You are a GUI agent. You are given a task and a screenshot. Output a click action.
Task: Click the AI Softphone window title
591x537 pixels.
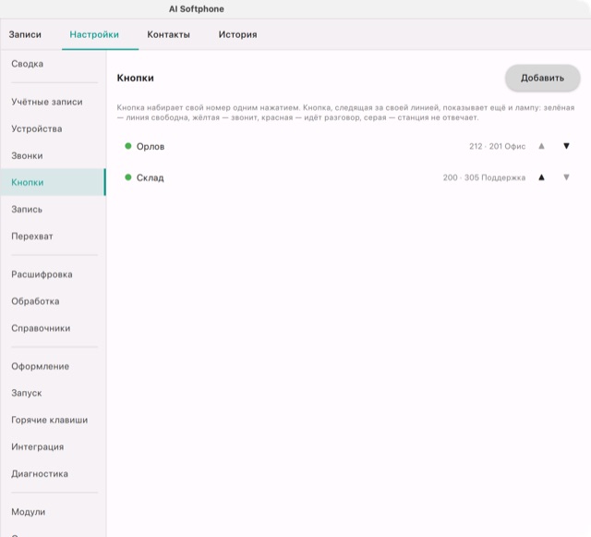click(x=197, y=9)
